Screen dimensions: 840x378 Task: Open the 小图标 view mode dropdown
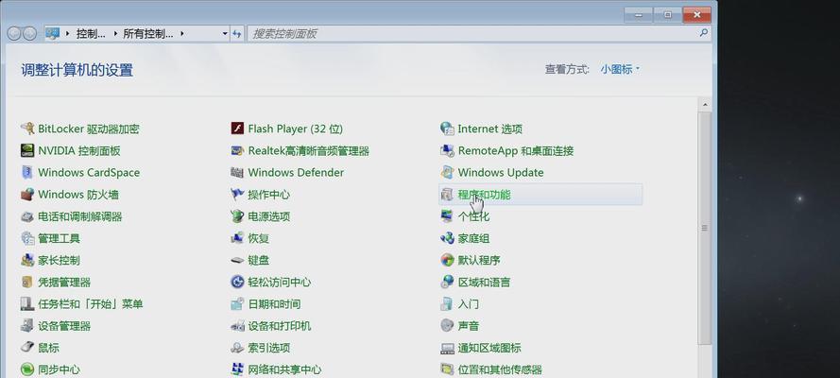tap(620, 69)
